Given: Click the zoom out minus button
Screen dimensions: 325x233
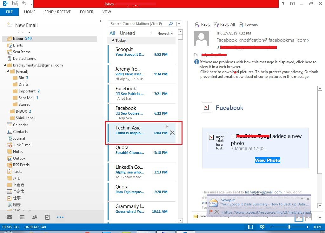Looking at the screenshot, I should click(x=271, y=227).
